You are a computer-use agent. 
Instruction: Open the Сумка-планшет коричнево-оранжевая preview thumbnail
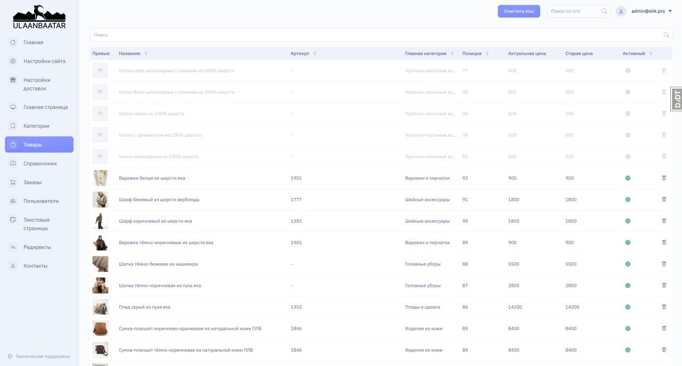coord(100,328)
